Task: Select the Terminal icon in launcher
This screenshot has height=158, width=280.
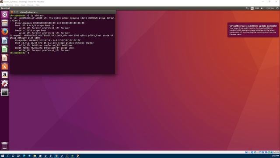Action: (5, 93)
